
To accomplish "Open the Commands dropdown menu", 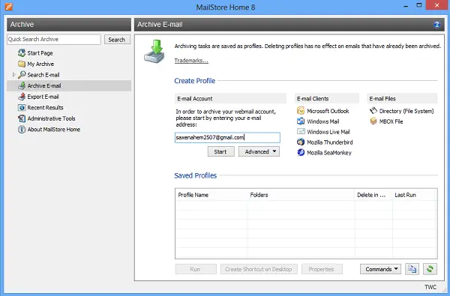I will tap(380, 269).
